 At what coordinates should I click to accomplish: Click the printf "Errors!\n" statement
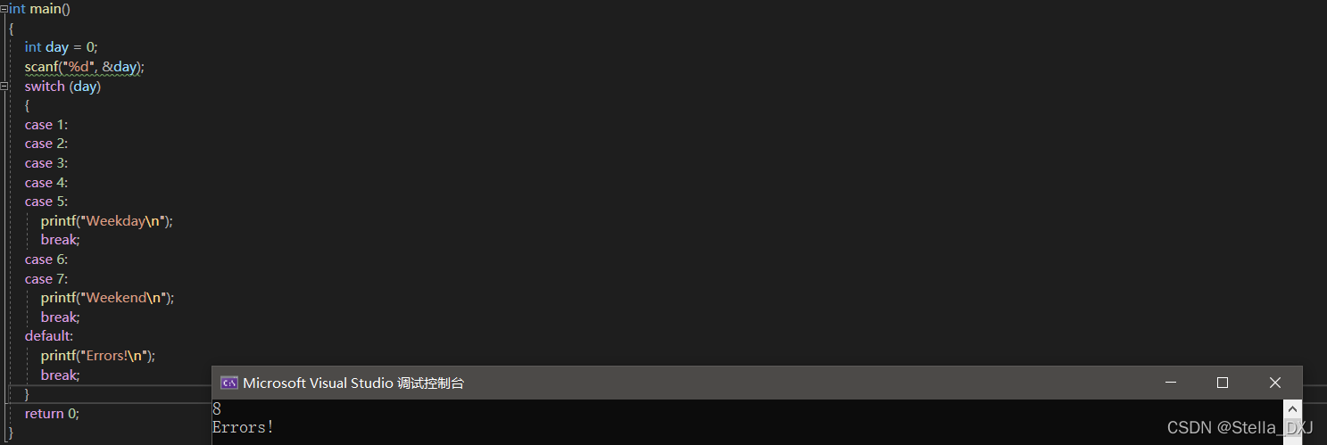click(97, 355)
